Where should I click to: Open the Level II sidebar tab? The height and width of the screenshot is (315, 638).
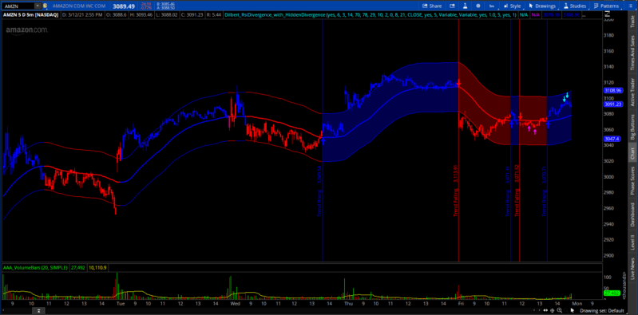coord(632,242)
